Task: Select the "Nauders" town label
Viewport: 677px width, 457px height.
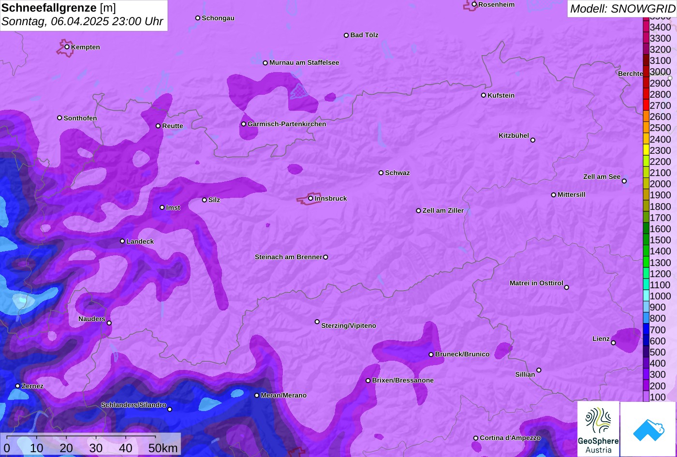Action: (92, 319)
